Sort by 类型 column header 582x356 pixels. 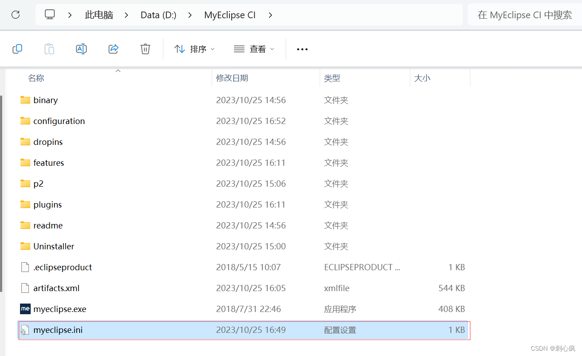pyautogui.click(x=332, y=78)
